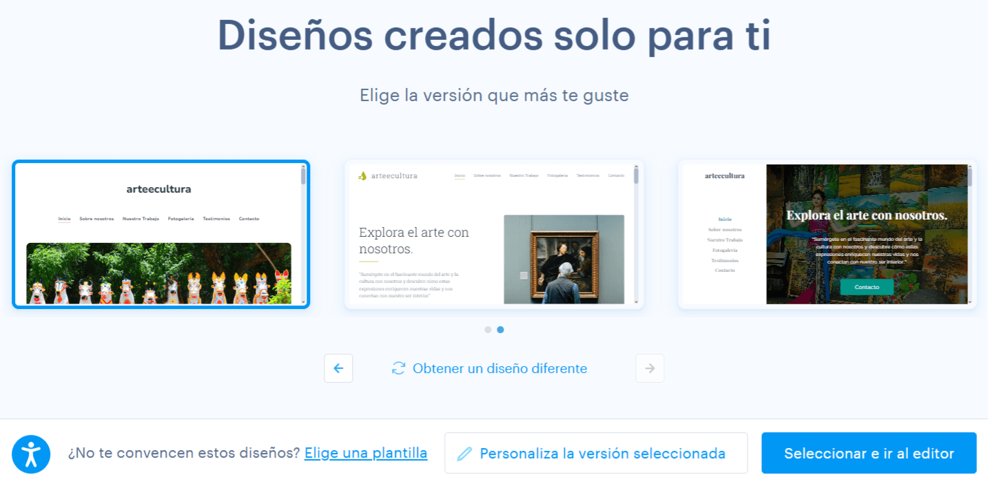
Task: Open Sobre nosotros in third design's side menu
Action: [x=725, y=230]
